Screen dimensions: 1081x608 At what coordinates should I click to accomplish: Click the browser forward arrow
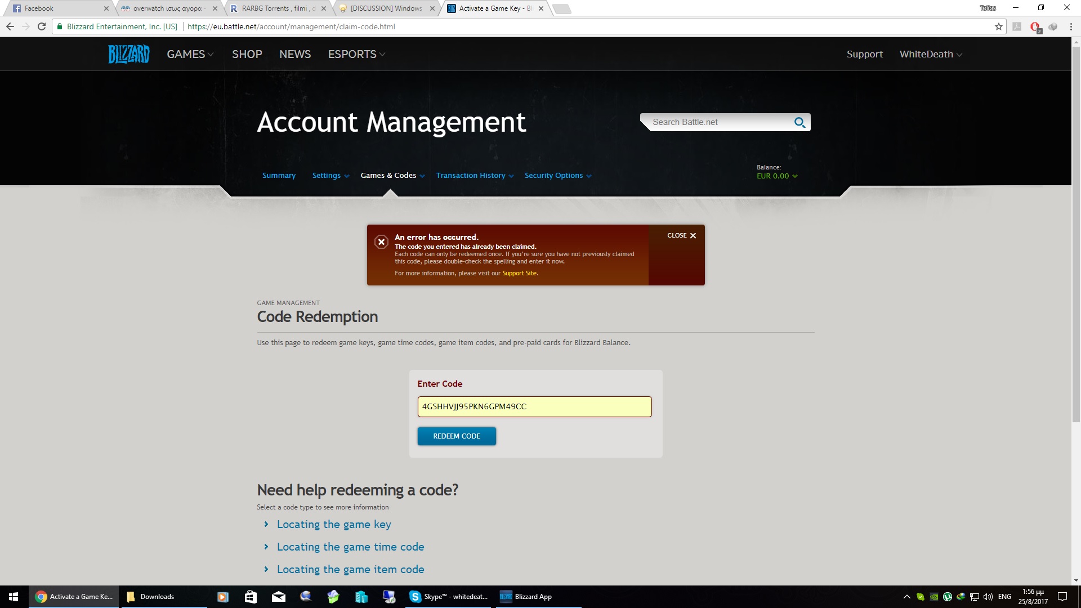coord(26,26)
